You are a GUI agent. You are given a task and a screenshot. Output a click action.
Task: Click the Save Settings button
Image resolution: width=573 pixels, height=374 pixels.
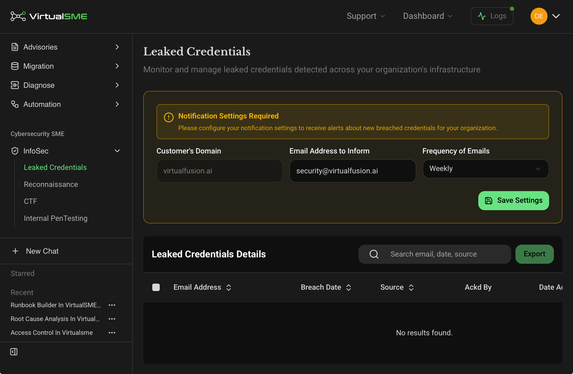pos(514,201)
